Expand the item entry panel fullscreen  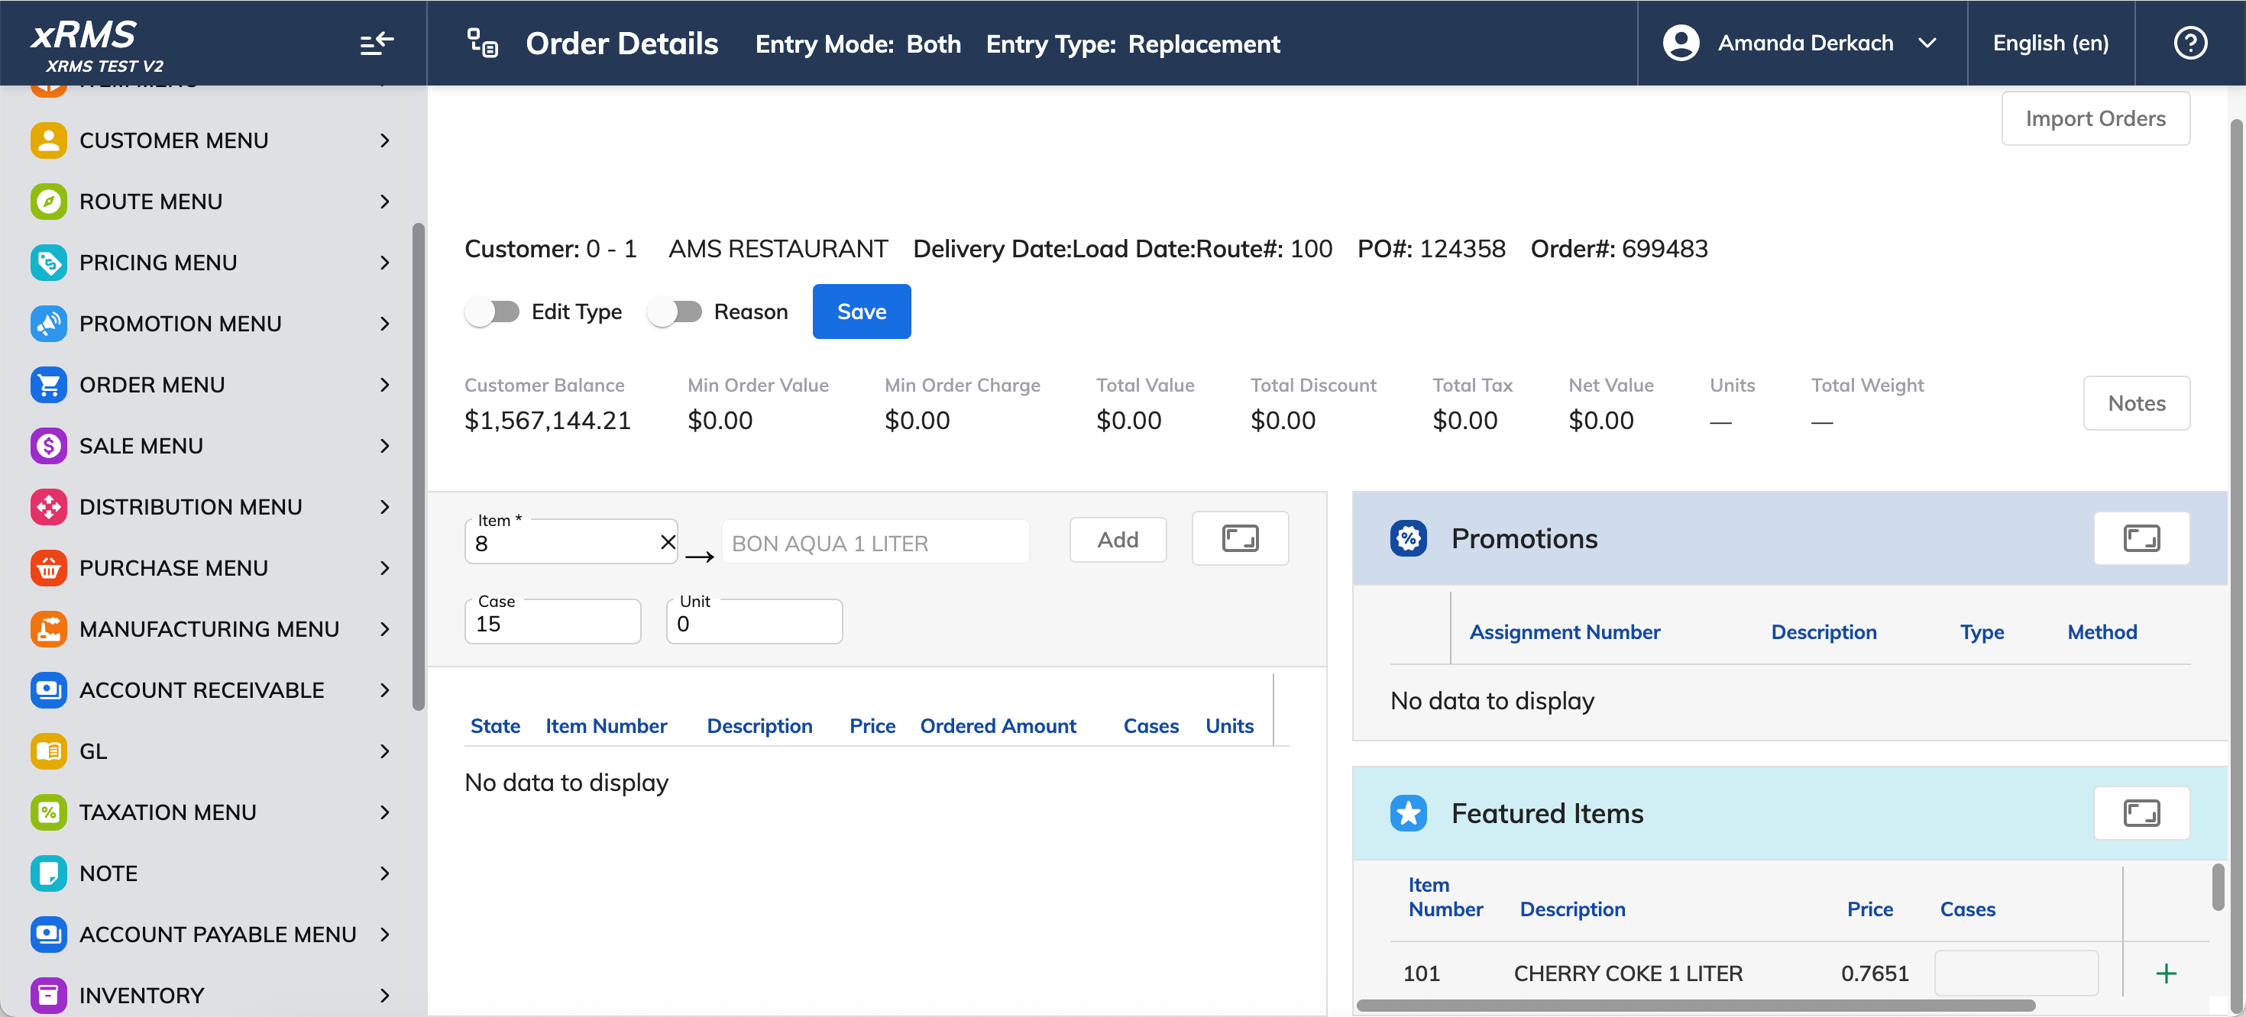tap(1240, 538)
